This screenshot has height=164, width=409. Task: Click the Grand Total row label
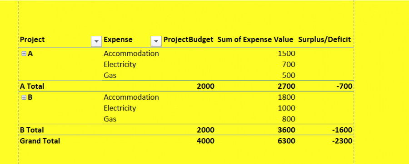tap(40, 140)
